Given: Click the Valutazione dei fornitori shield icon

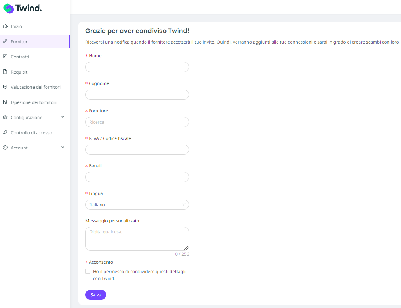Looking at the screenshot, I should click(5, 87).
